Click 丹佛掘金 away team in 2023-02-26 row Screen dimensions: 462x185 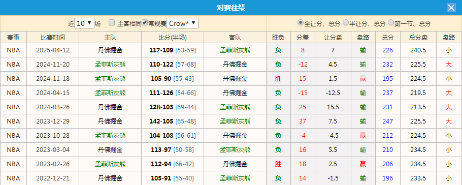[235, 164]
